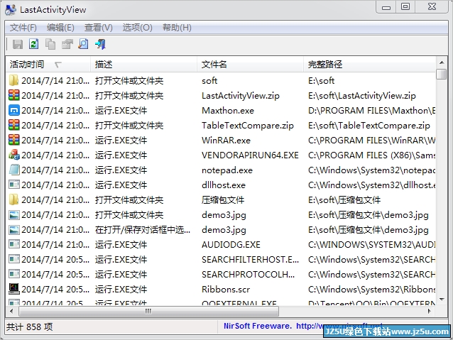The height and width of the screenshot is (340, 453).
Task: Click the Find magnifier toolbar icon
Action: pos(84,44)
